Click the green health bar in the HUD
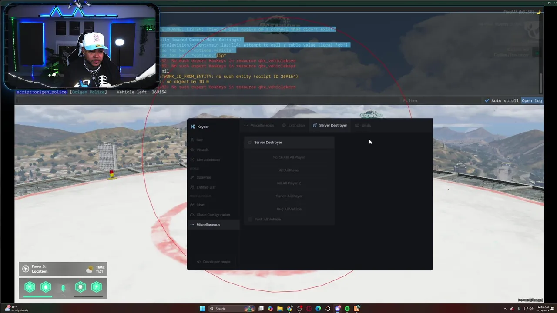 click(x=38, y=296)
